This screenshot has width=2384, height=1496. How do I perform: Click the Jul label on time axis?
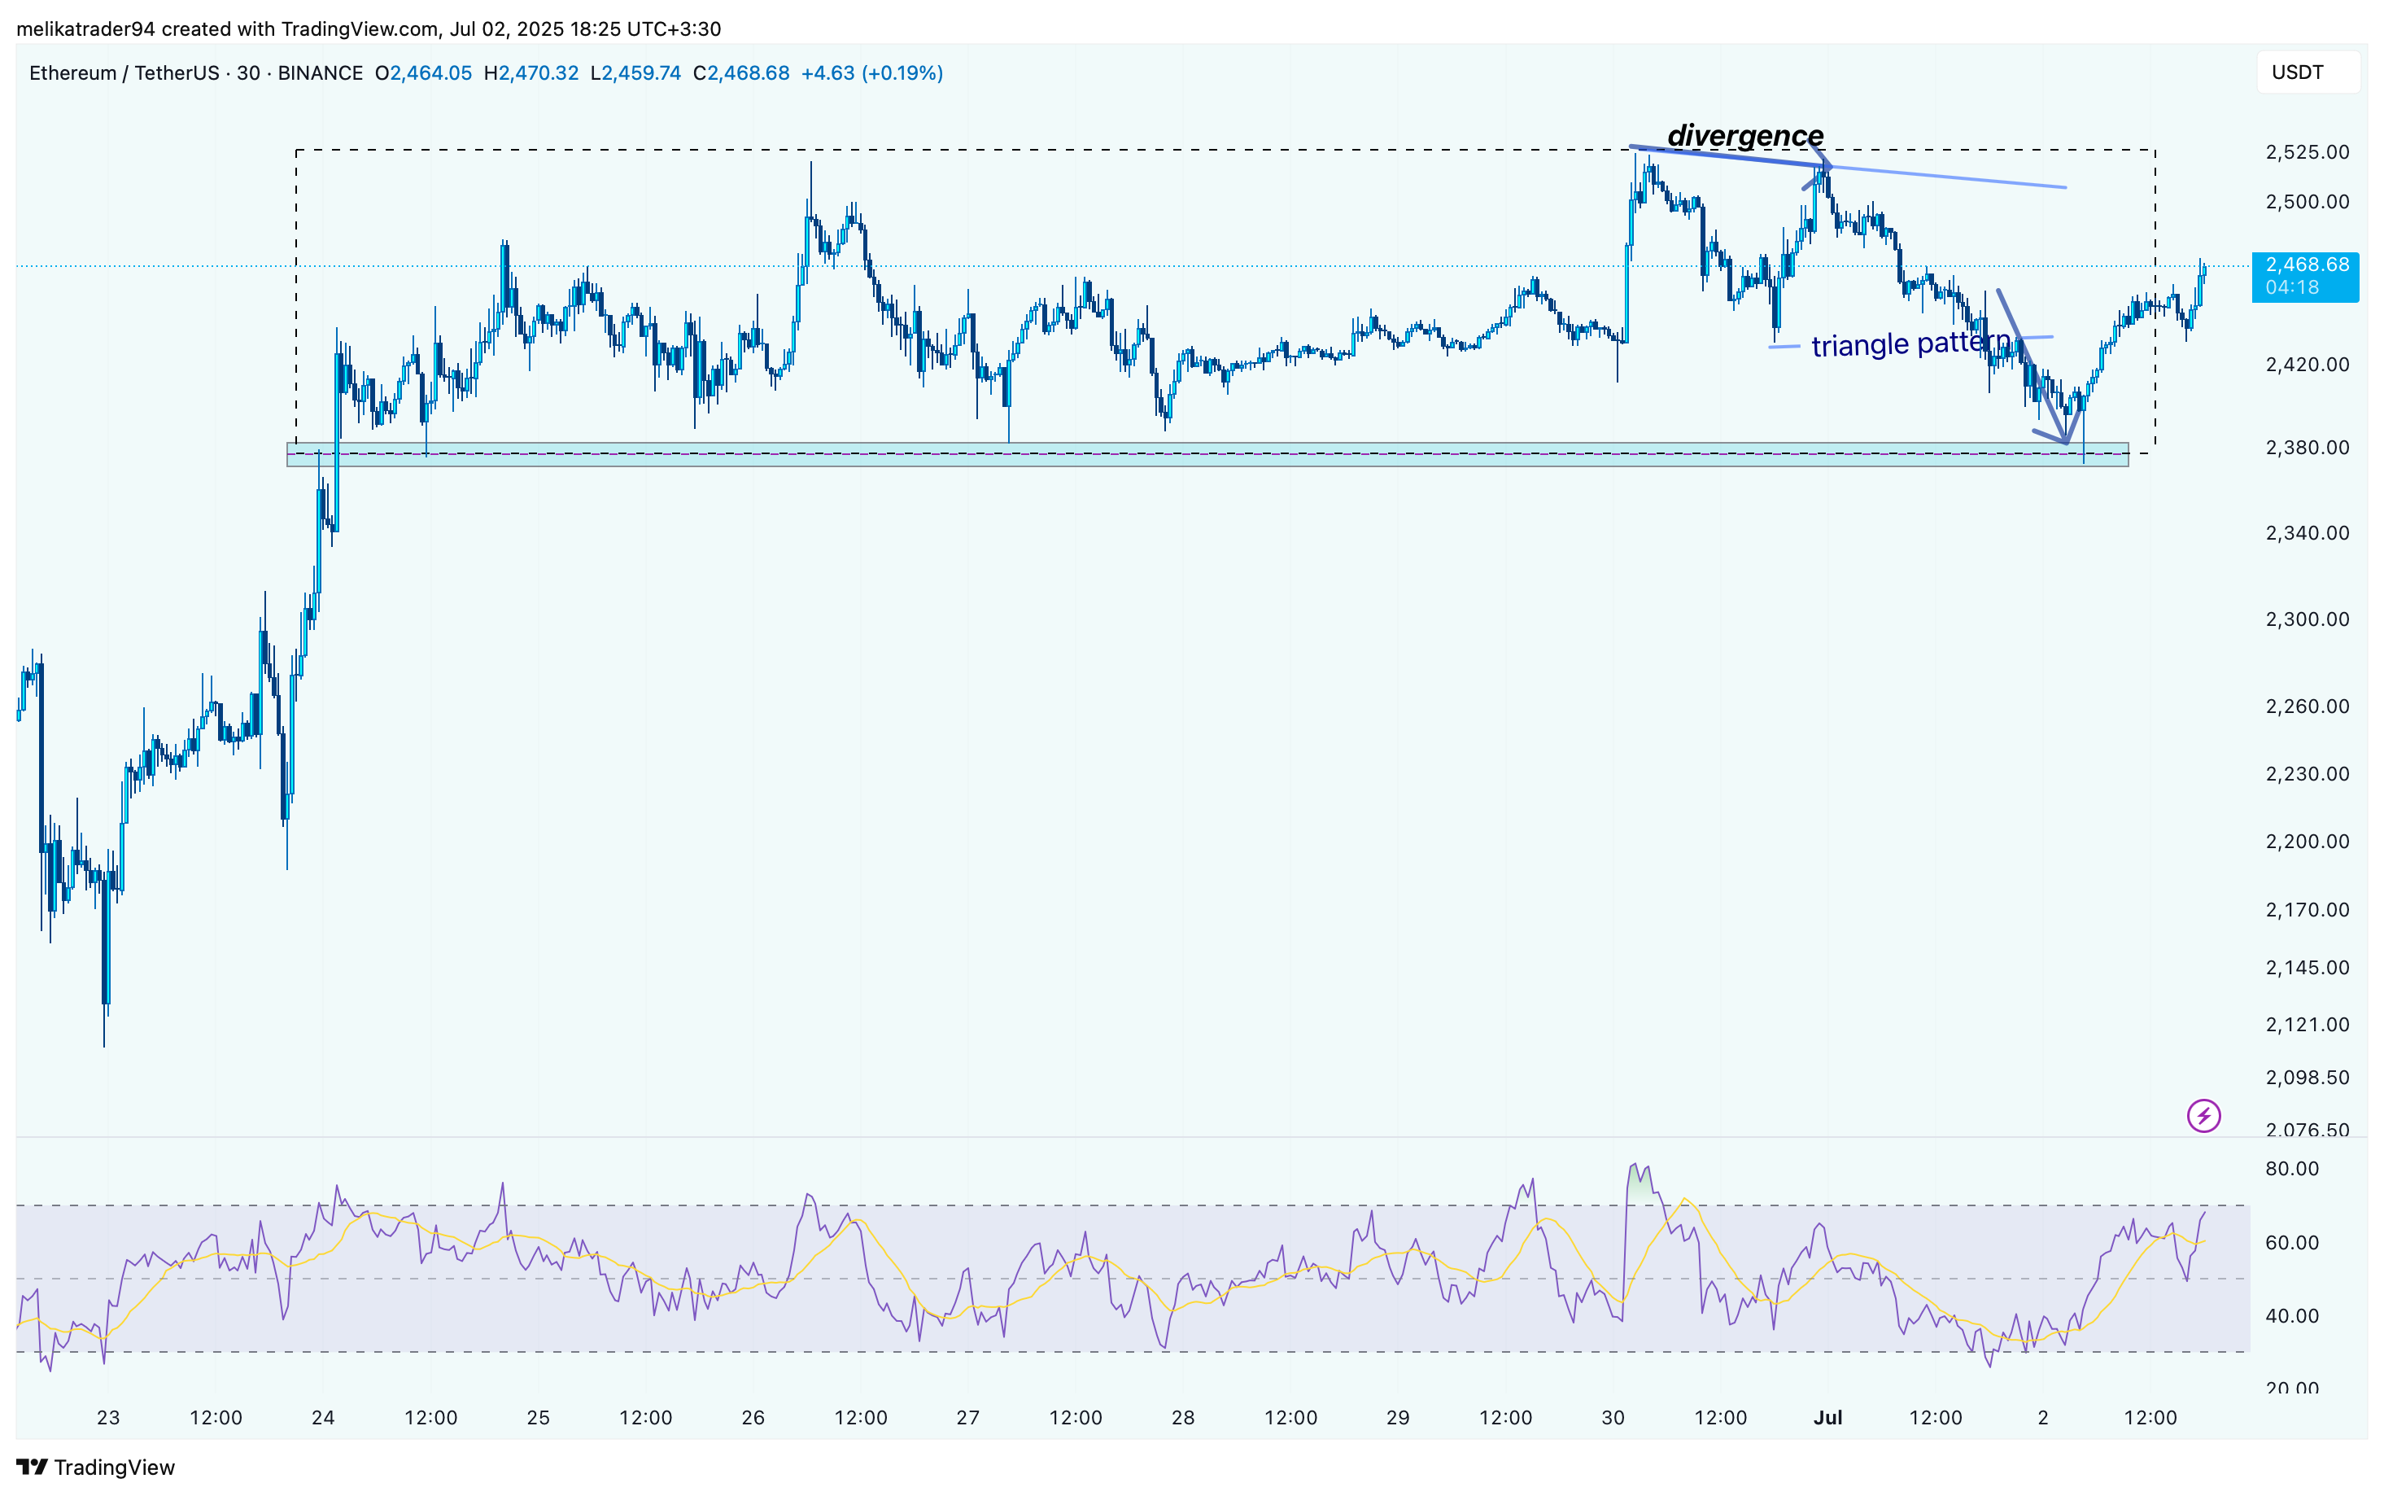coord(1827,1418)
